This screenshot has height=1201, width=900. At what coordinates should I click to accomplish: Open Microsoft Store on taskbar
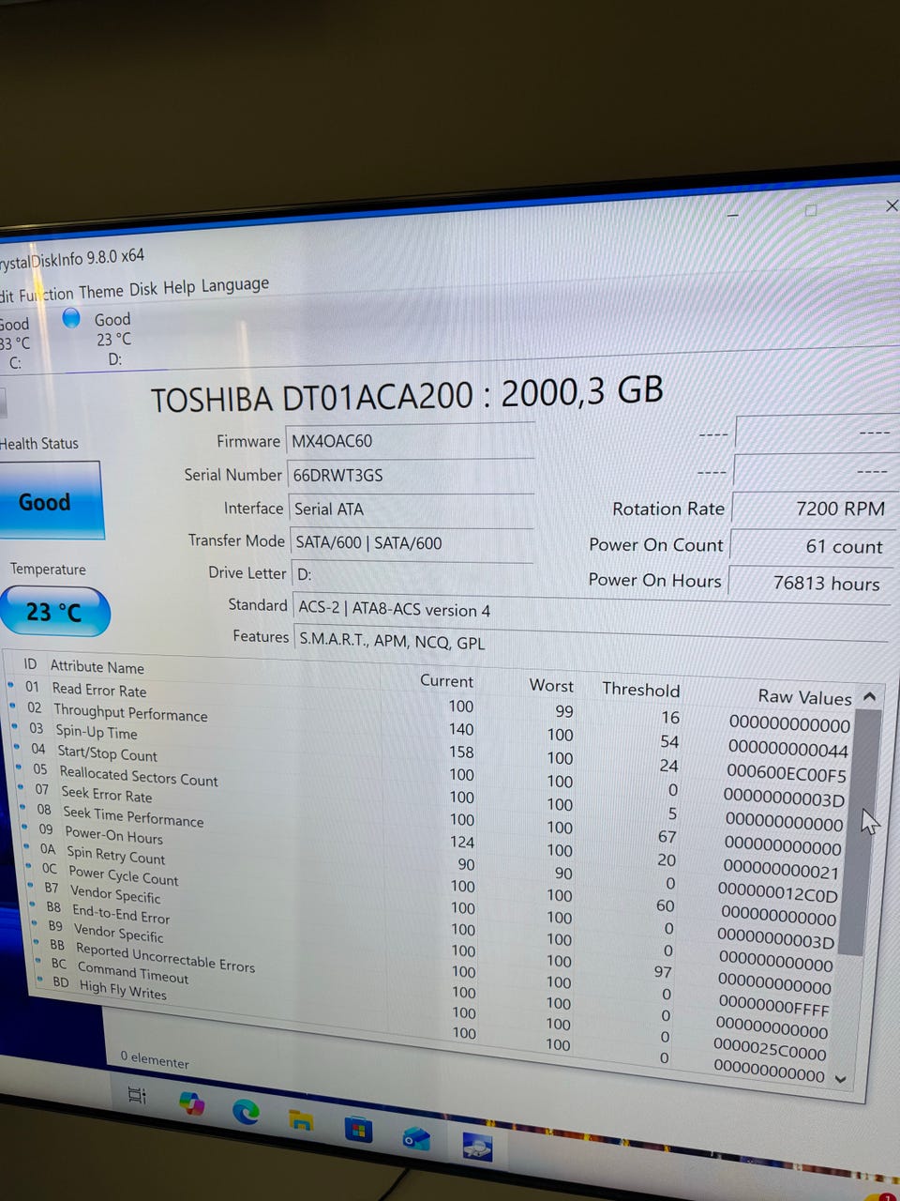pyautogui.click(x=357, y=1130)
